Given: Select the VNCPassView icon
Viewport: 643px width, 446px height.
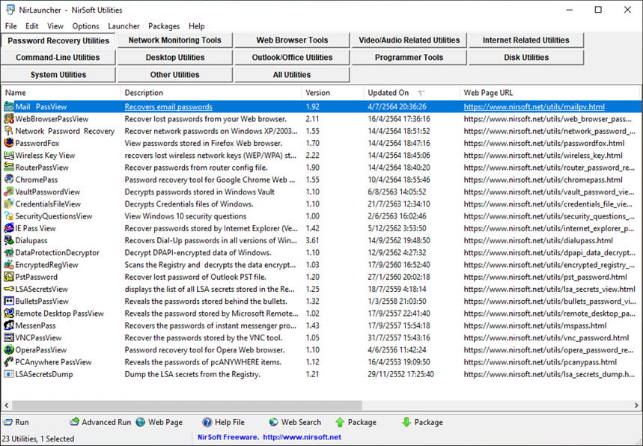Looking at the screenshot, I should tap(9, 337).
